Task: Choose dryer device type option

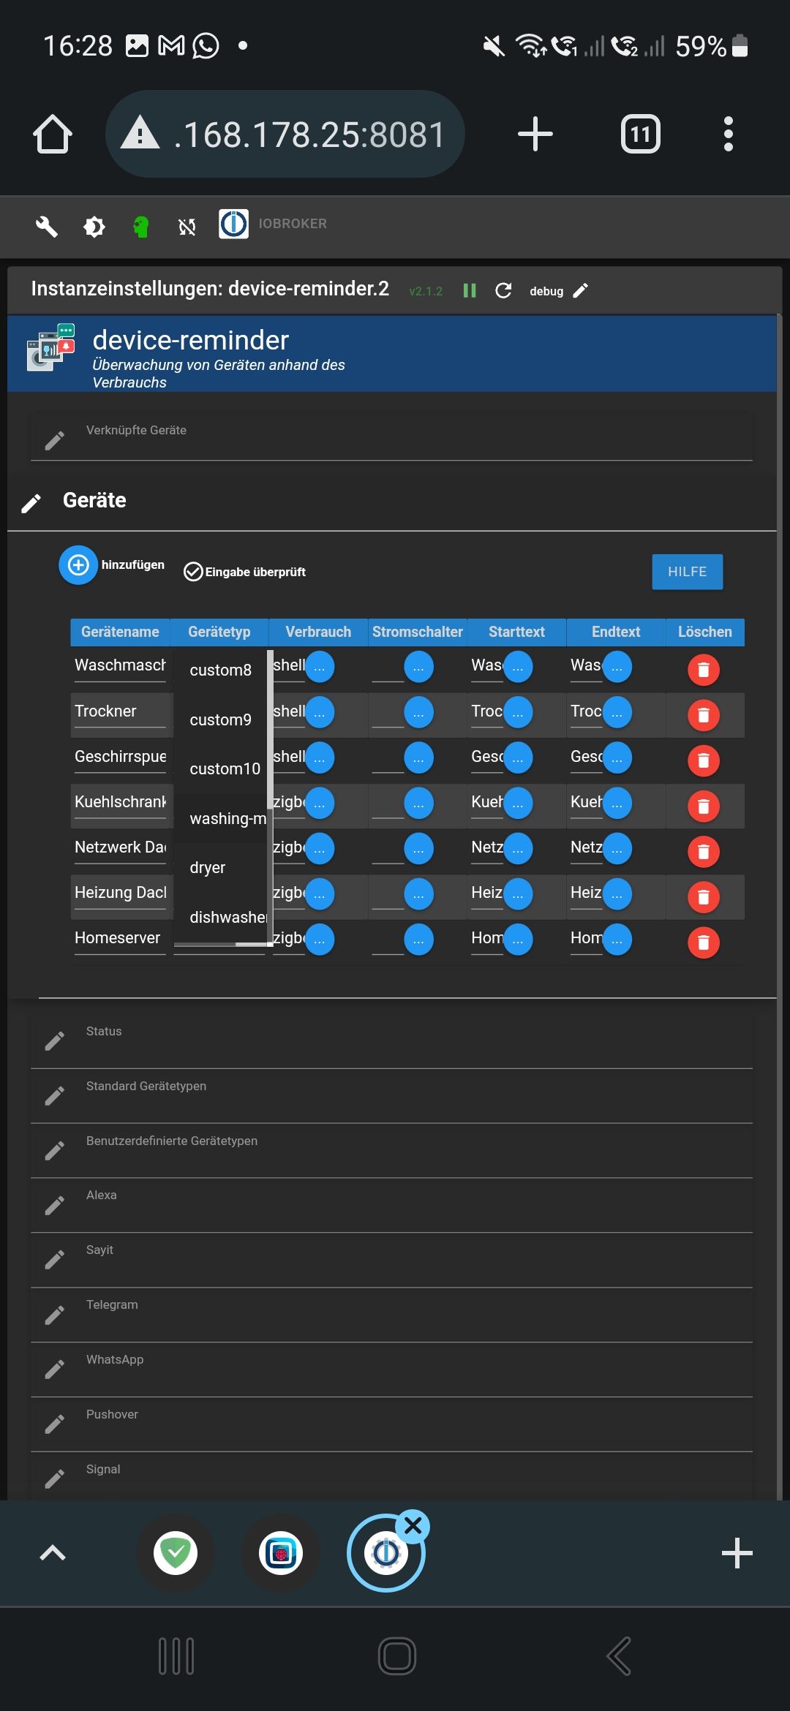Action: (220, 868)
